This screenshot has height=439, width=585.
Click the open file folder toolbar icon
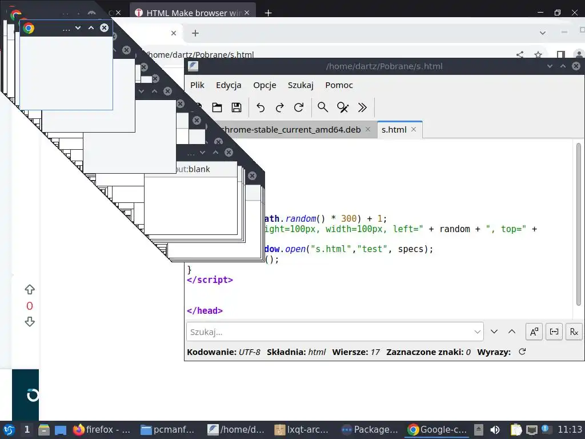217,107
